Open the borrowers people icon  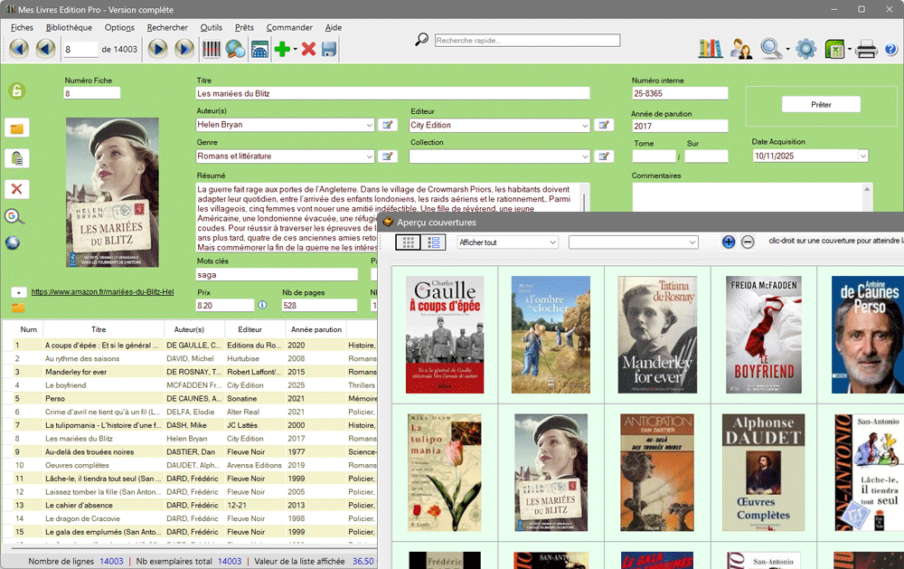pyautogui.click(x=741, y=49)
